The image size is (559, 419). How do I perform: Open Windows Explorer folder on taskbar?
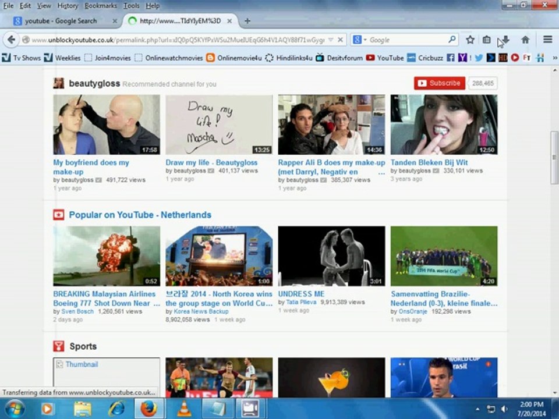[x=83, y=409]
